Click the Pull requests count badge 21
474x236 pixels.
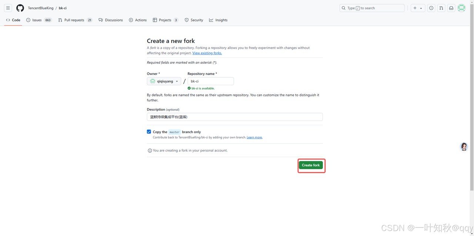(89, 20)
